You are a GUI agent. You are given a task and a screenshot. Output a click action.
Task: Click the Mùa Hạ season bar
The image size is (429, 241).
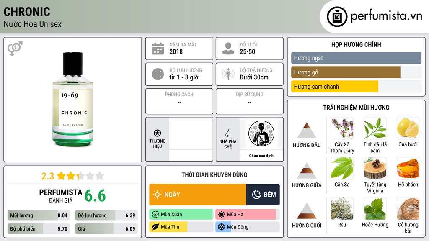[x=247, y=215]
